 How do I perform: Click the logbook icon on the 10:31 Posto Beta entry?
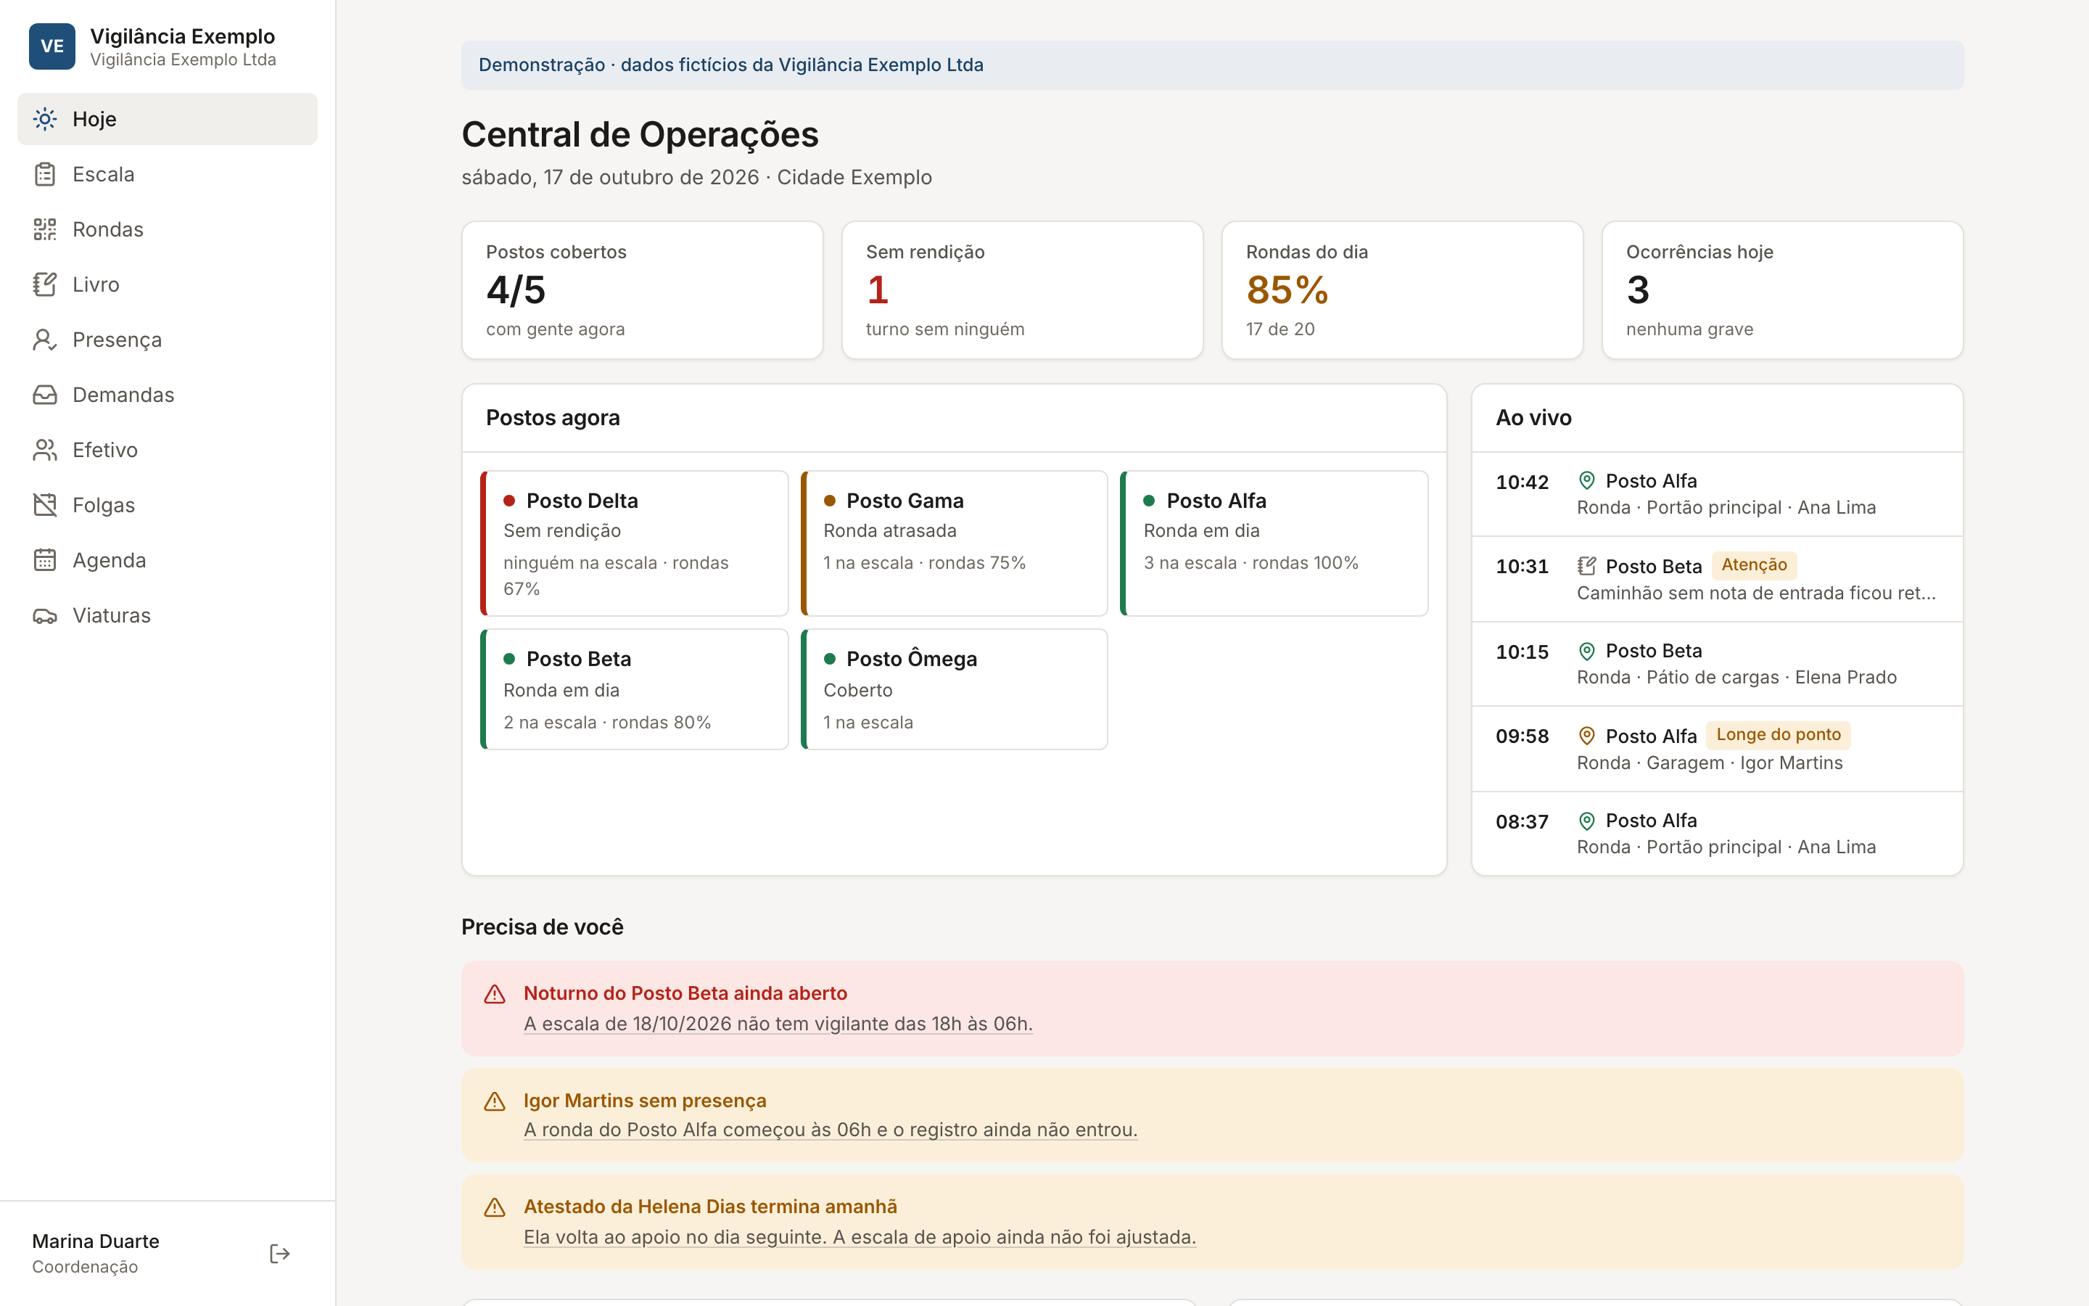(x=1586, y=566)
